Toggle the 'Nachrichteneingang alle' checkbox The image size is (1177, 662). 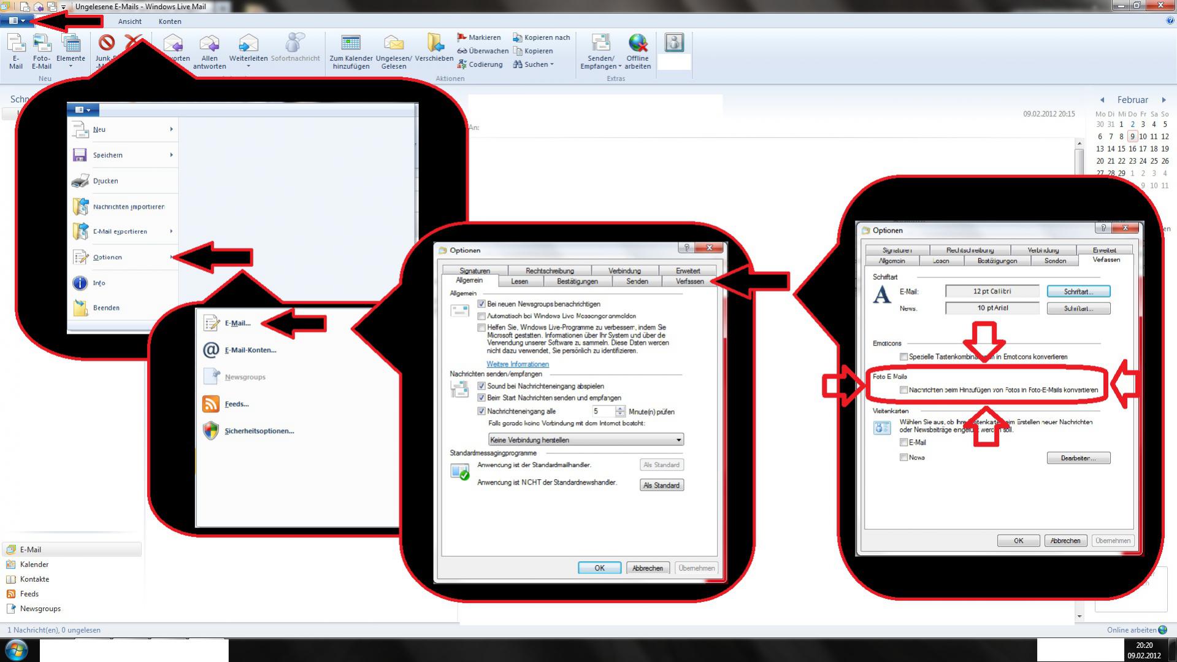tap(481, 411)
